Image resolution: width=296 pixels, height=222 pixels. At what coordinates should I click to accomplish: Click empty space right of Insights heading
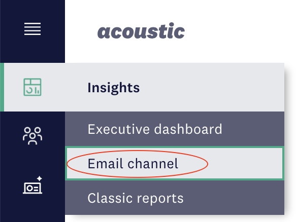[x=211, y=87]
